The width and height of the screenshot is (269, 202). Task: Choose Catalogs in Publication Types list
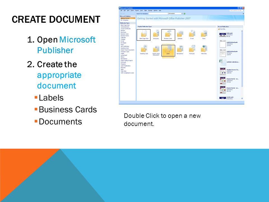123,39
